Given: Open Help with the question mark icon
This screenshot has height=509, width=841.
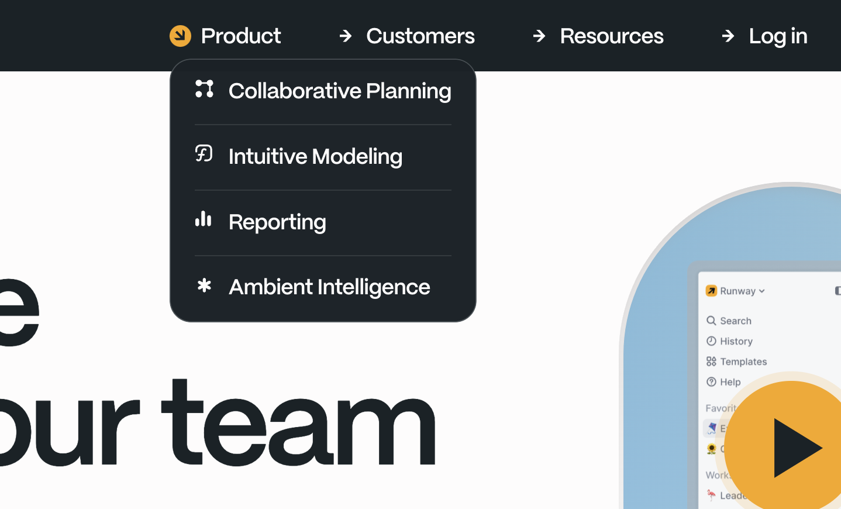Looking at the screenshot, I should tap(711, 382).
